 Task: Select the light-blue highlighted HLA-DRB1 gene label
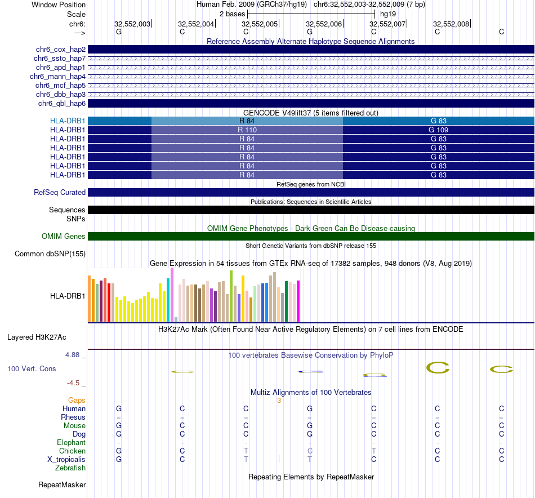[68, 121]
